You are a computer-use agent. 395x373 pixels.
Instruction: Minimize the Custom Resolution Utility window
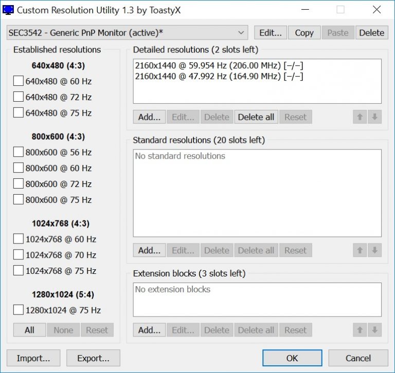[x=305, y=10]
